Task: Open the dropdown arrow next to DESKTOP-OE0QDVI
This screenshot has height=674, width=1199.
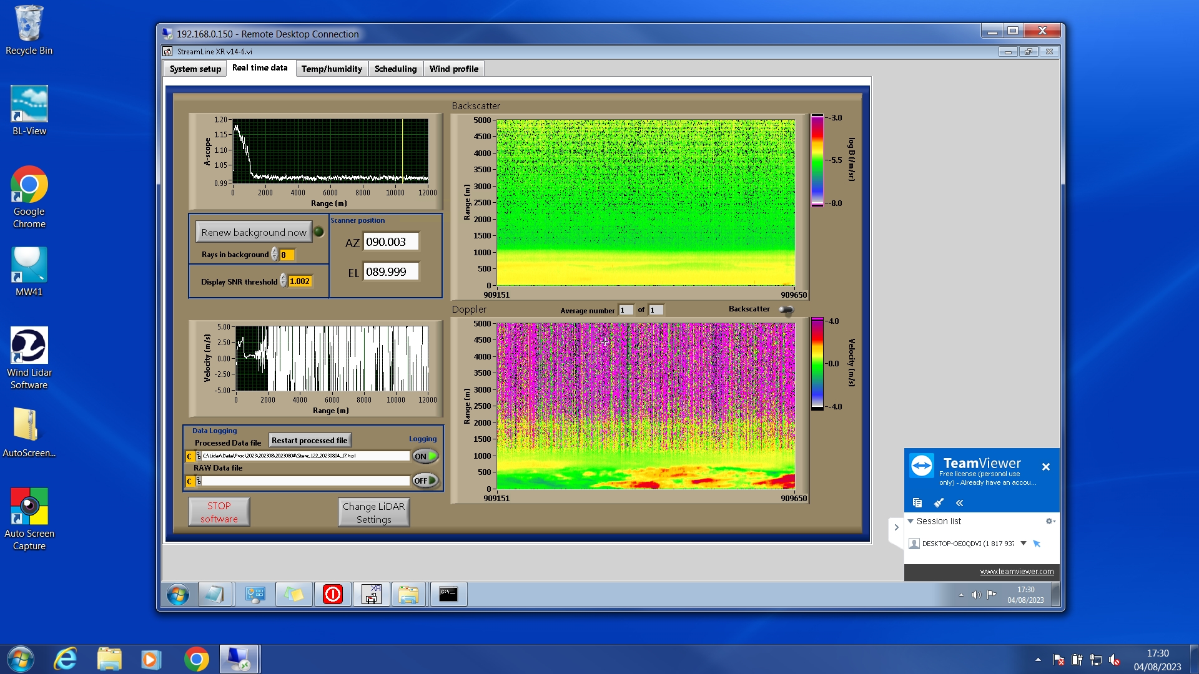Action: (1024, 544)
